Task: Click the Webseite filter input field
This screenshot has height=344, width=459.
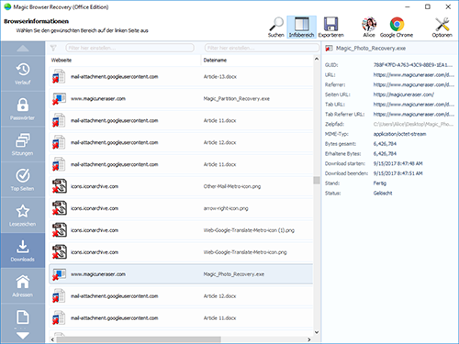Action: pos(129,48)
